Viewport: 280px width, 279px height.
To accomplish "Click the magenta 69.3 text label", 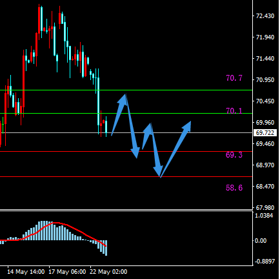I will 234,155.
